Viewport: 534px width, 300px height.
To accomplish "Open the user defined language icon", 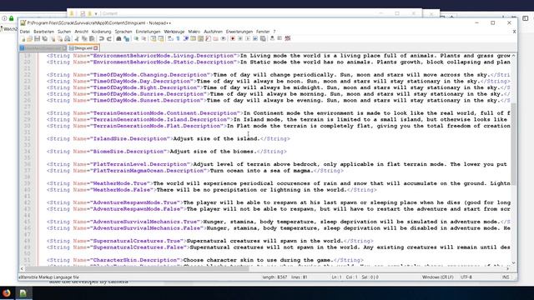I will coord(193,38).
